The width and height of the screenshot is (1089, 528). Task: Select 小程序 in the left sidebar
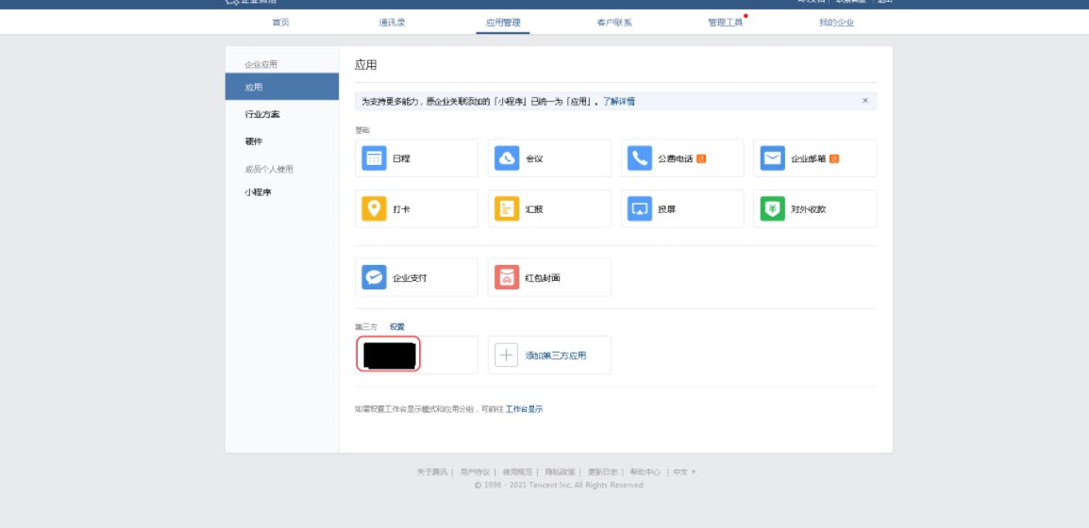[x=258, y=192]
